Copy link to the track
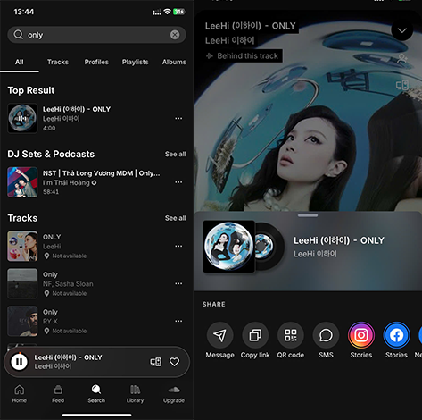The height and width of the screenshot is (420, 422). tap(255, 340)
